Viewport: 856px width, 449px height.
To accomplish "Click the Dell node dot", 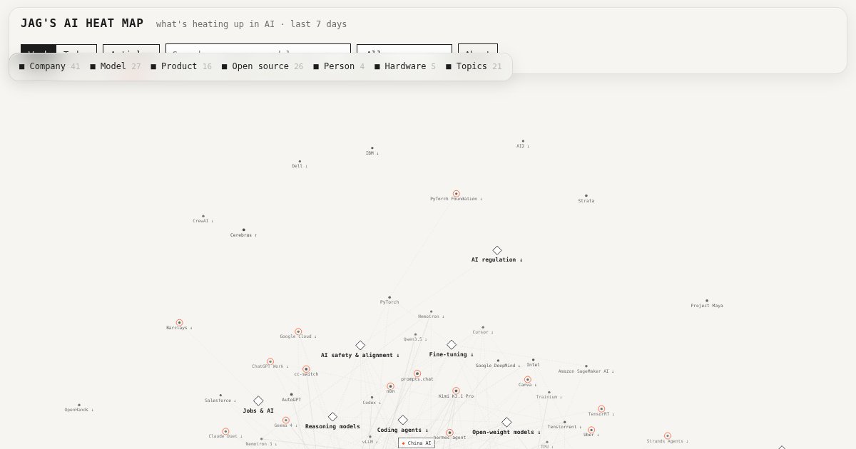I will [x=300, y=161].
